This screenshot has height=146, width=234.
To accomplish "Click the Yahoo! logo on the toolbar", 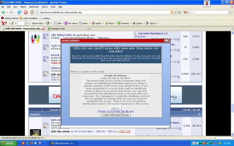I will pyautogui.click(x=4, y=23).
